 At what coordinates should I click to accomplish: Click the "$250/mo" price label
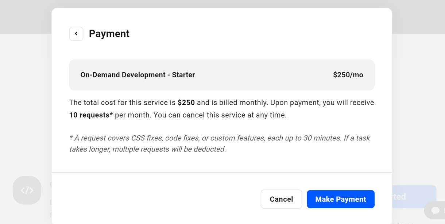coord(348,75)
